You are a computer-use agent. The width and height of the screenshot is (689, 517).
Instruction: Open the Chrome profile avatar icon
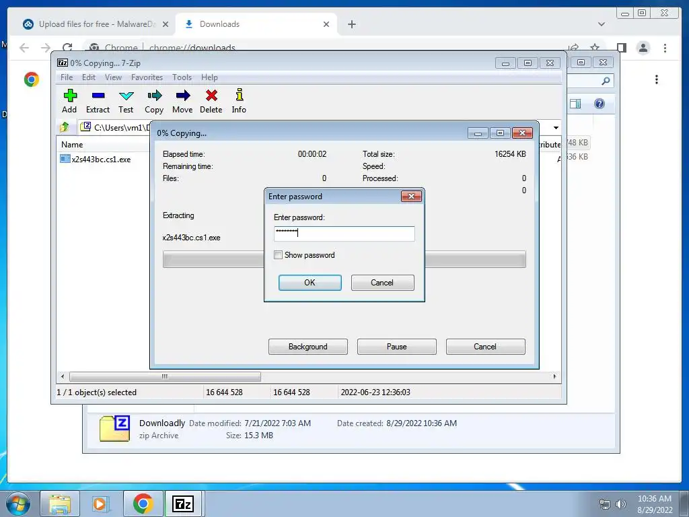pos(643,48)
